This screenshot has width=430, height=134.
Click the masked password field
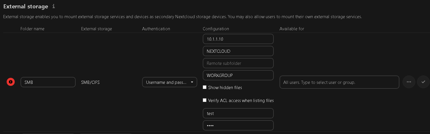pyautogui.click(x=238, y=125)
